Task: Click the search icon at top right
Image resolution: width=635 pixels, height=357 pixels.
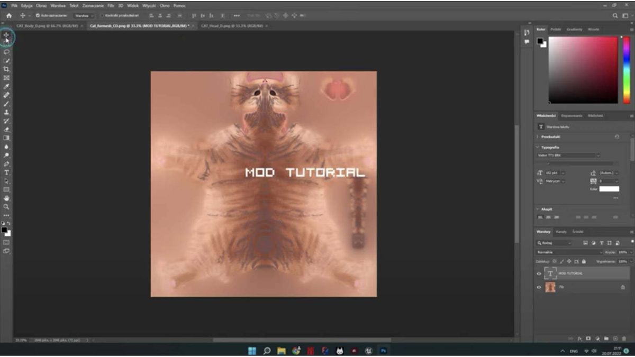Action: click(615, 16)
